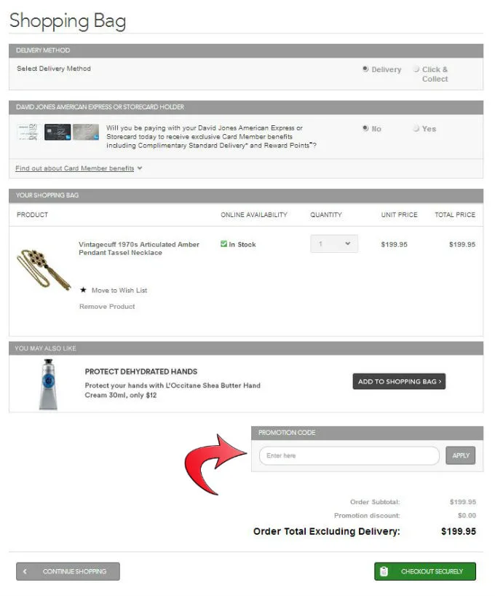This screenshot has width=495, height=596.
Task: Select the Delivery radio button
Action: click(365, 68)
